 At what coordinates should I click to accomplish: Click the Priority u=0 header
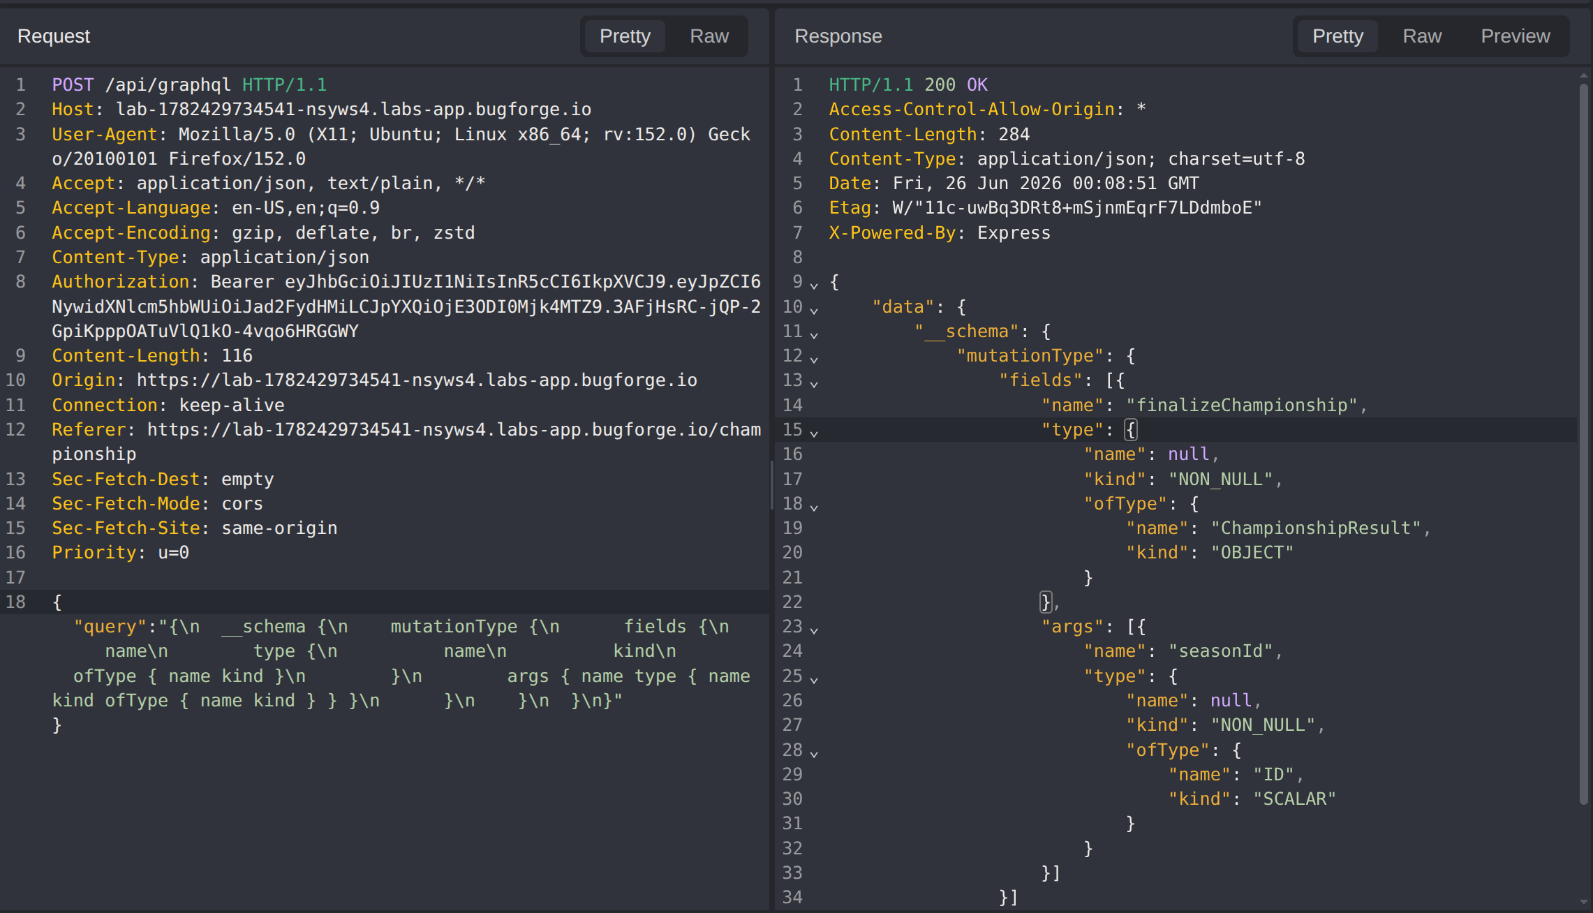121,553
